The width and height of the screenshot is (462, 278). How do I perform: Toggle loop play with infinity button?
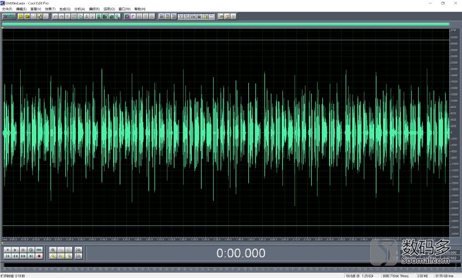39,250
